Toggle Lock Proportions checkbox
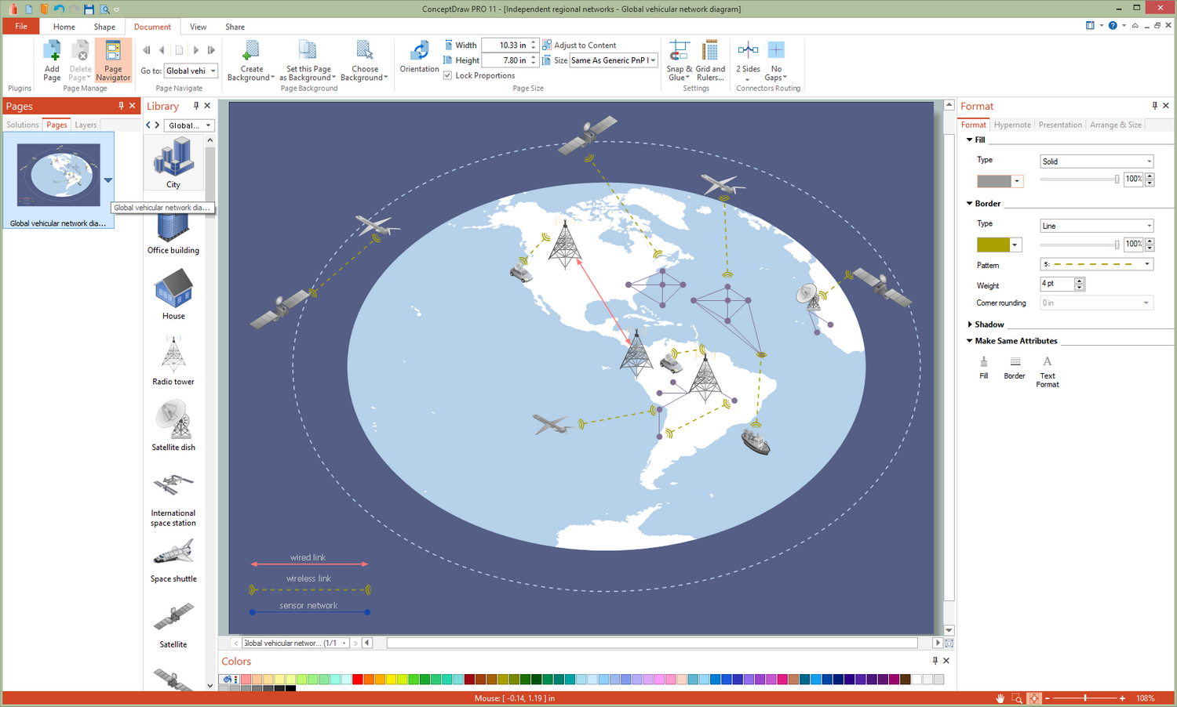1177x707 pixels. click(x=447, y=75)
